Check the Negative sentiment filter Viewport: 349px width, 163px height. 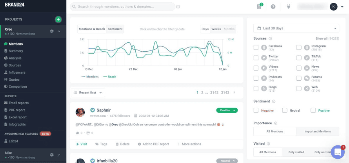(256, 110)
